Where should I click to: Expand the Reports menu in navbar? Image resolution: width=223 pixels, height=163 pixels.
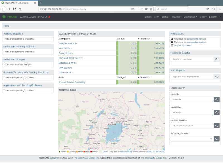pos(176,17)
